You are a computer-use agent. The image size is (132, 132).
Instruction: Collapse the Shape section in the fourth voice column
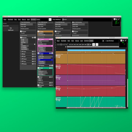pos(73,31)
